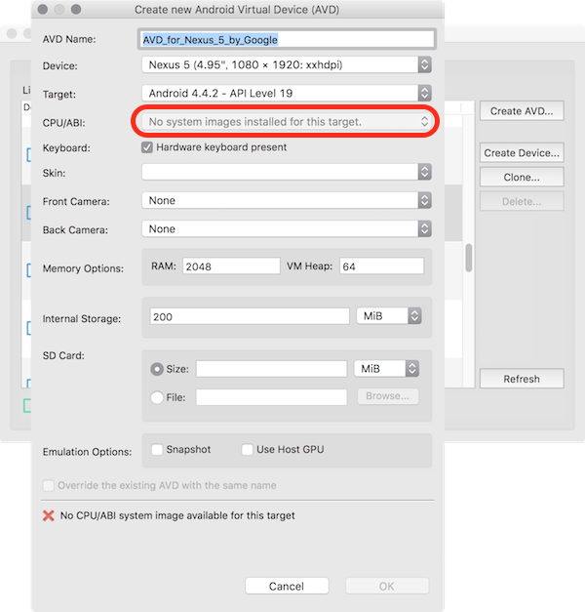Click the OK button
585x612 pixels.
click(x=387, y=587)
